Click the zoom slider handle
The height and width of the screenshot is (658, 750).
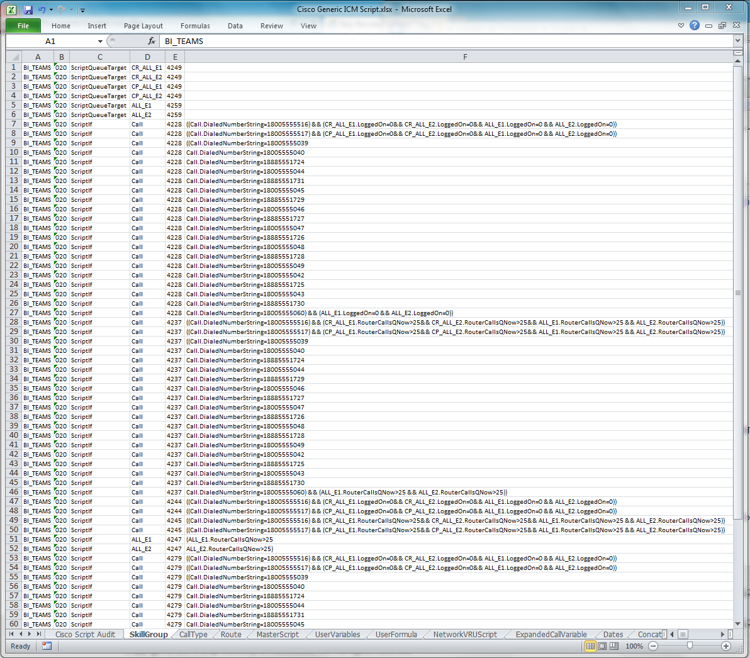pos(689,646)
